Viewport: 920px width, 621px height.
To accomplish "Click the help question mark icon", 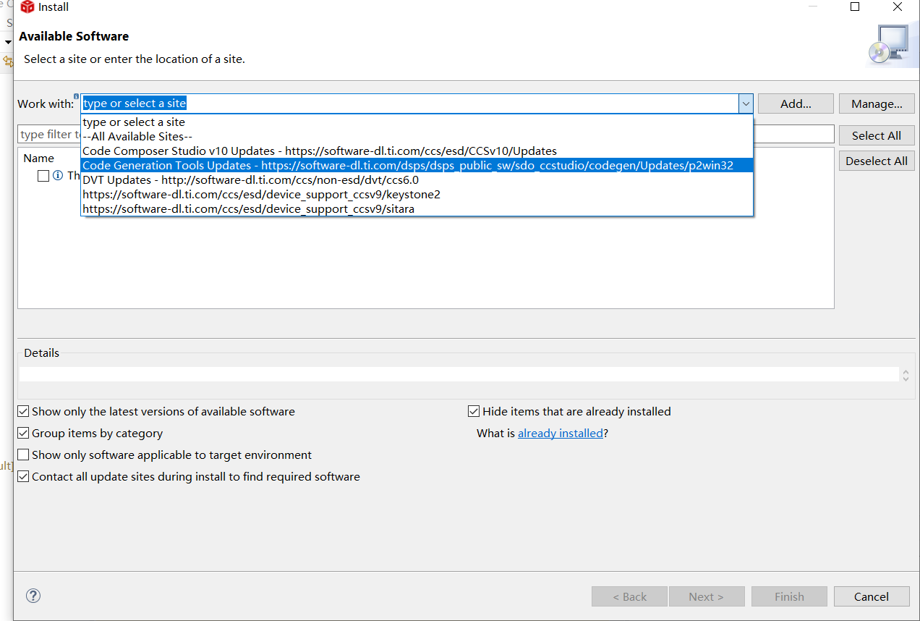I will [33, 596].
